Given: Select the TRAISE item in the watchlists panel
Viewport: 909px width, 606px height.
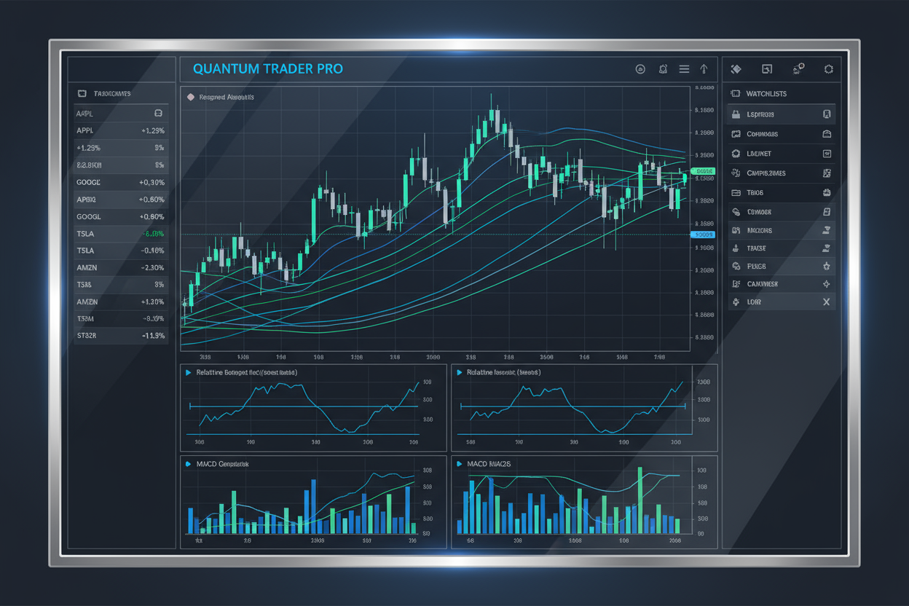Looking at the screenshot, I should pyautogui.click(x=781, y=248).
